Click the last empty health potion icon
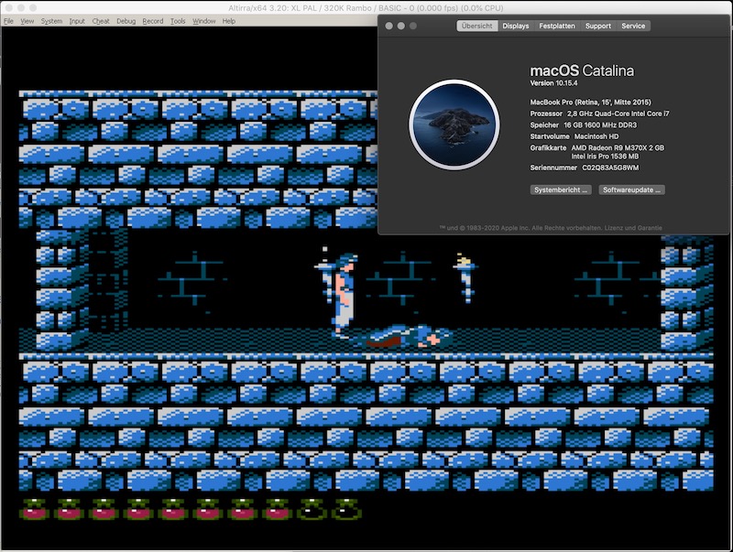Image resolution: width=733 pixels, height=552 pixels. tap(346, 510)
